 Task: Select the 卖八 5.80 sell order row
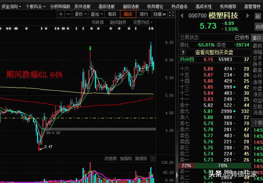coord(215,117)
